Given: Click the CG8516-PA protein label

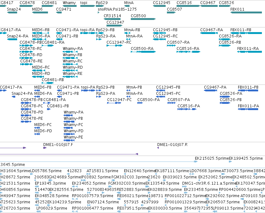Looking at the screenshot, I should coord(189,106).
